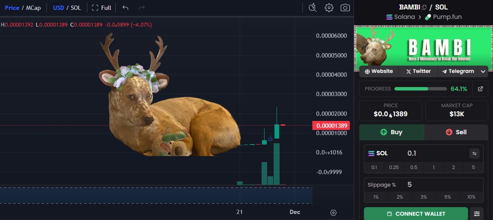The height and width of the screenshot is (220, 493).
Task: Redo the chart action
Action: pyautogui.click(x=142, y=8)
